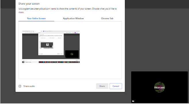Click the 'Share your screen' dialog title

29,4
